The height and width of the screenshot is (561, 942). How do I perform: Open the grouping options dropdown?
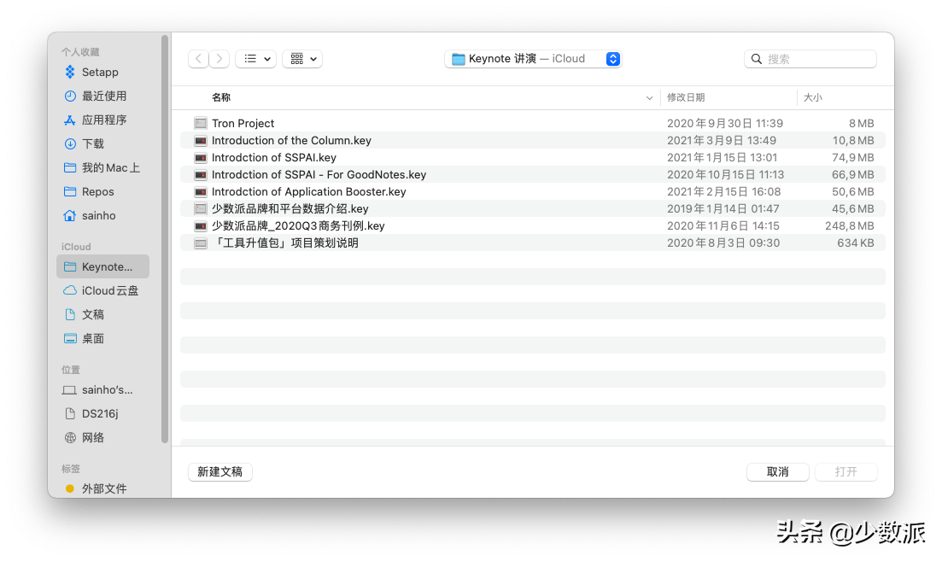pos(303,59)
